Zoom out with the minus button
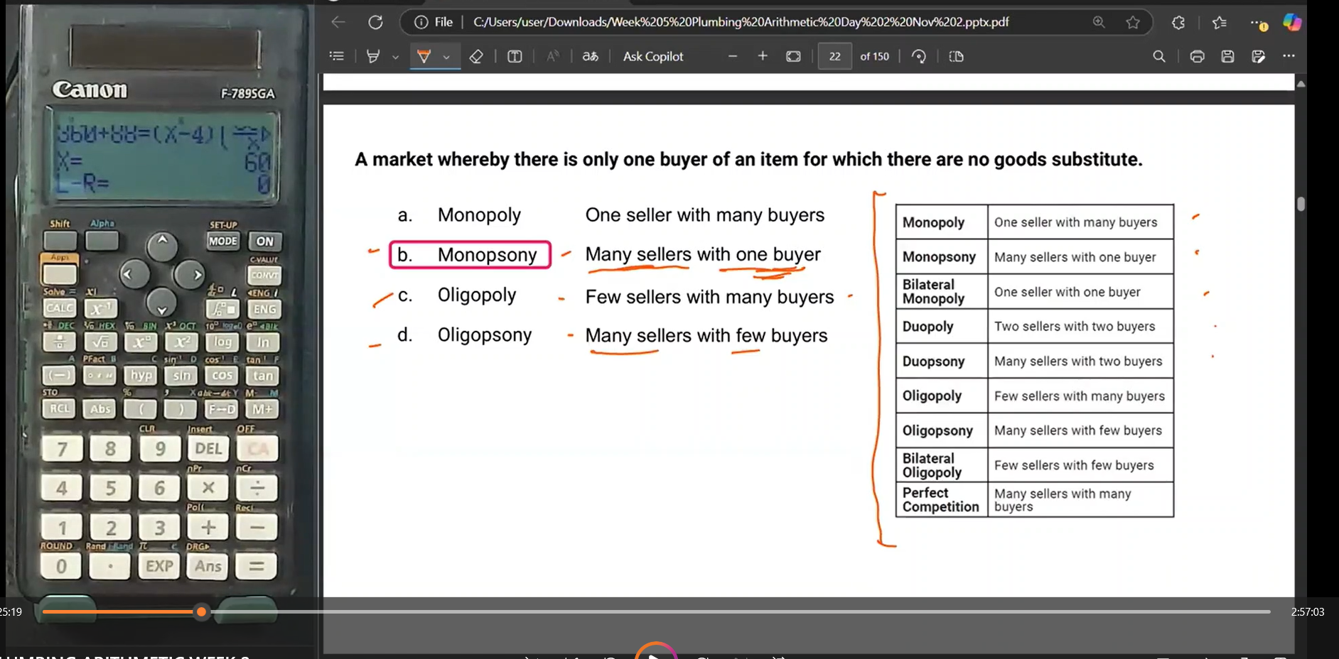 click(x=733, y=56)
